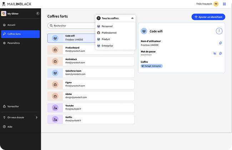The width and height of the screenshot is (232, 150).
Task: Select Produit vault option
Action: pyautogui.click(x=115, y=39)
